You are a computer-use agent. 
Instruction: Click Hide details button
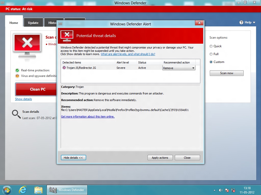point(73,158)
